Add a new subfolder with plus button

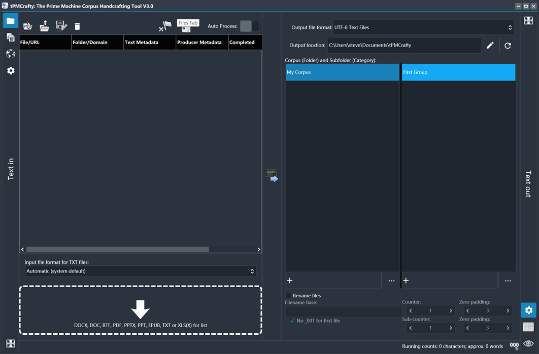point(406,281)
